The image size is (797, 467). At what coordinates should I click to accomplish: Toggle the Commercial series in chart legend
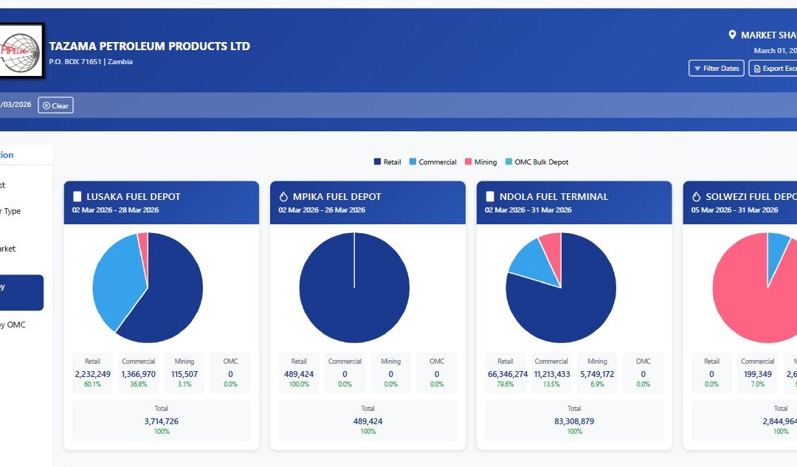coord(432,162)
